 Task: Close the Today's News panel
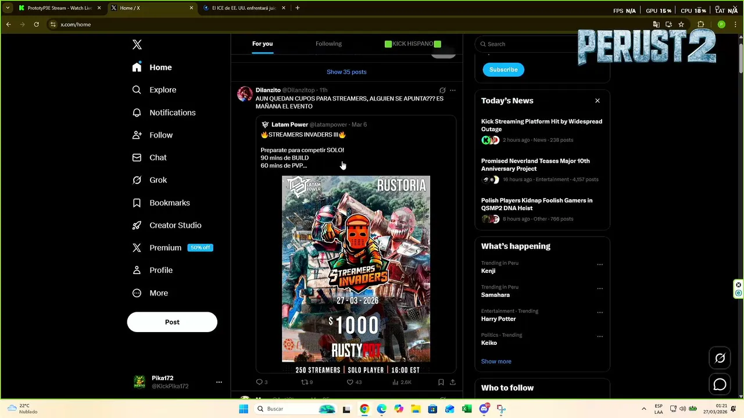598,101
